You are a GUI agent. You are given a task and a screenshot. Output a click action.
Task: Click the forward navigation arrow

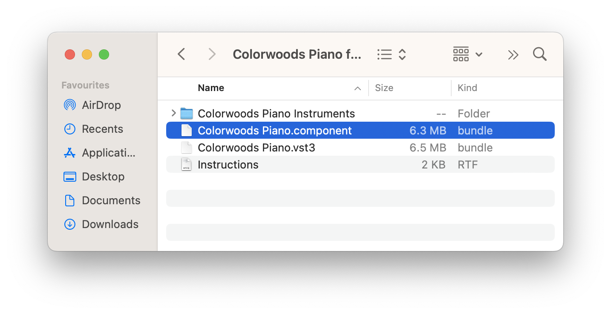point(212,54)
